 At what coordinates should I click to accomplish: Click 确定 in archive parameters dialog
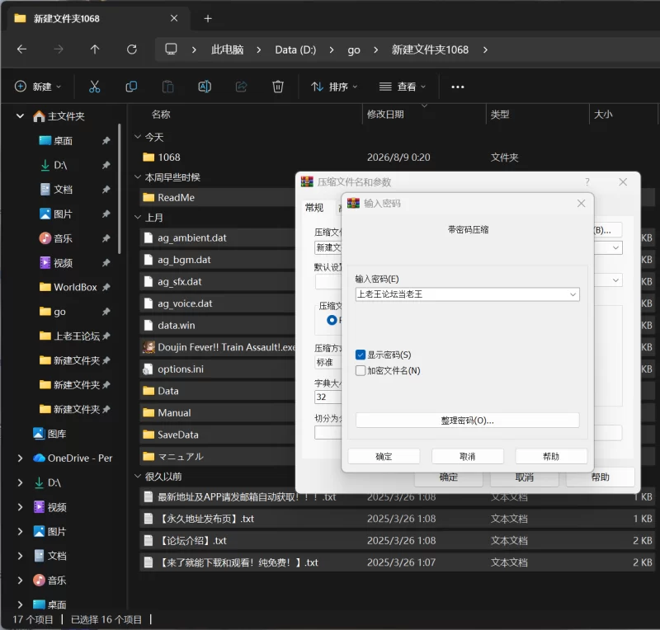[x=448, y=477]
